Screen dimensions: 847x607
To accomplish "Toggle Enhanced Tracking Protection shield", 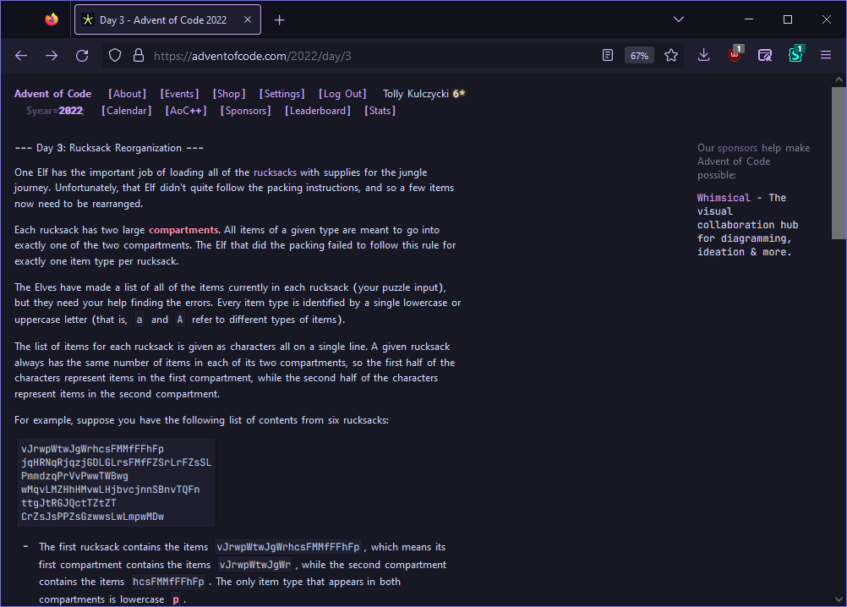I will pyautogui.click(x=114, y=55).
